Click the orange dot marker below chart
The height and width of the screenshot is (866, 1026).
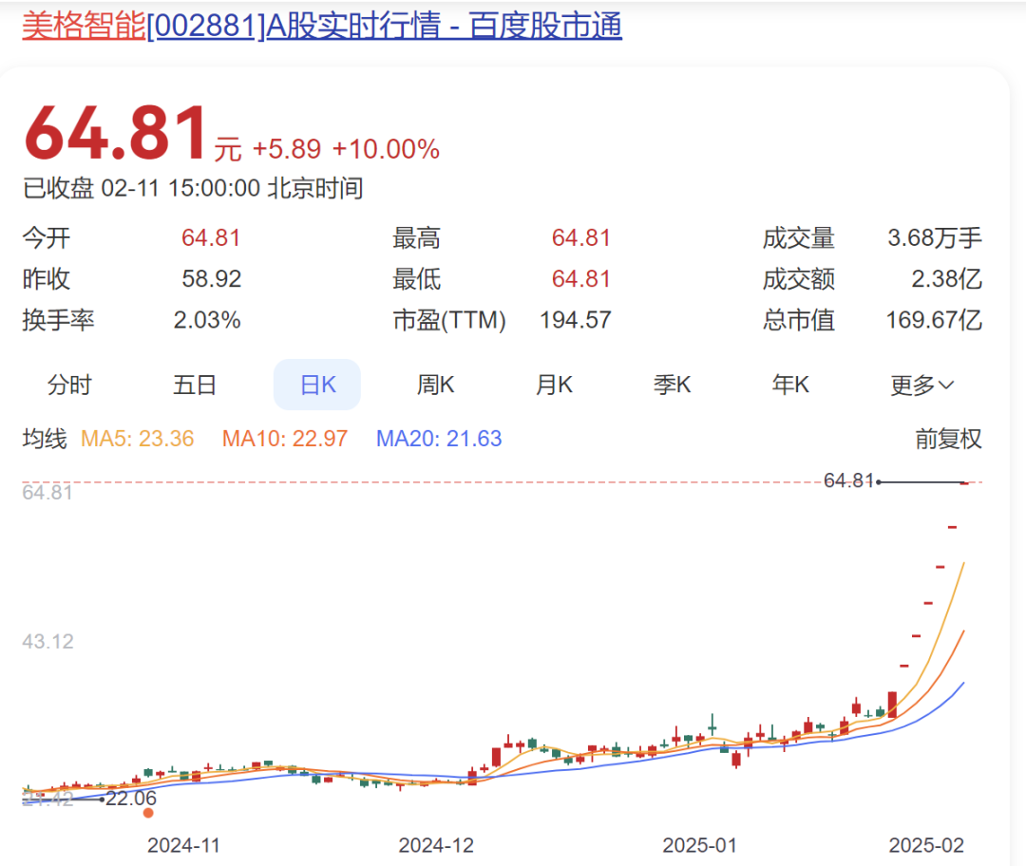point(148,813)
